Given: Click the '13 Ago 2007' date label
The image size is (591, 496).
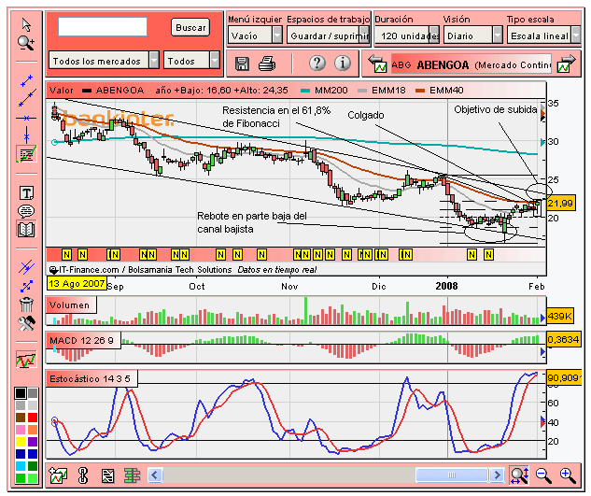Looking at the screenshot, I should pyautogui.click(x=77, y=284).
